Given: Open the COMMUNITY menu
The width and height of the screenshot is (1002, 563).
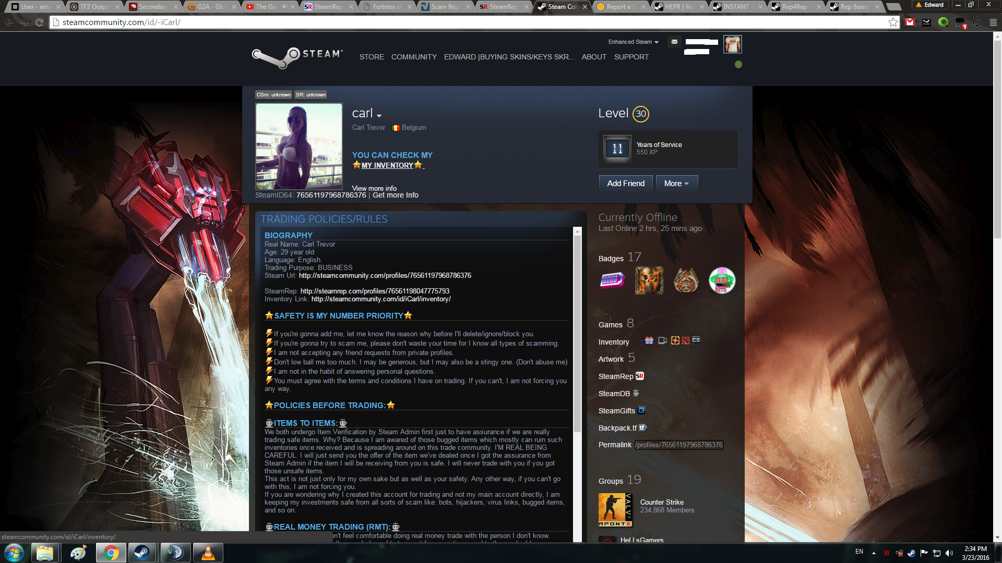Looking at the screenshot, I should [x=414, y=57].
